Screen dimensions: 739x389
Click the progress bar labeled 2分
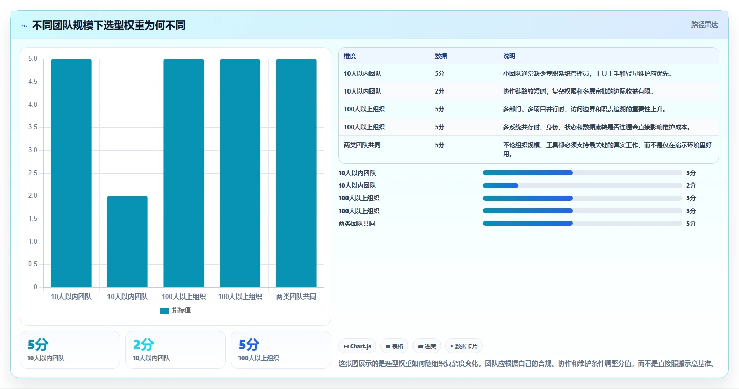pyautogui.click(x=582, y=186)
